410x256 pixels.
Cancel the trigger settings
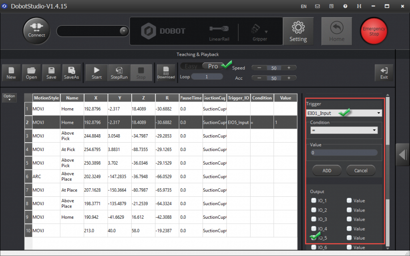pos(361,170)
